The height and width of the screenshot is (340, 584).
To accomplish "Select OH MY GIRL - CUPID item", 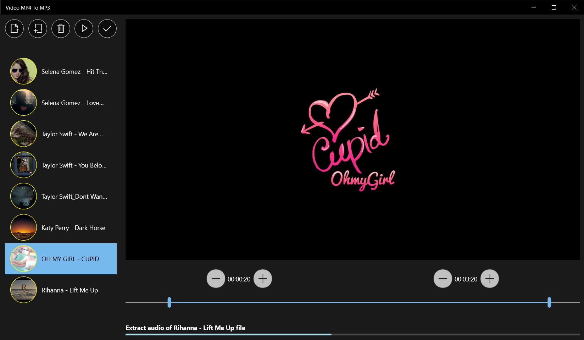I will click(61, 259).
